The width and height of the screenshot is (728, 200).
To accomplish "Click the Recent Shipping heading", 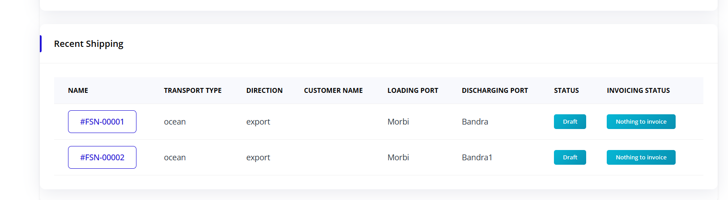I will pyautogui.click(x=89, y=44).
